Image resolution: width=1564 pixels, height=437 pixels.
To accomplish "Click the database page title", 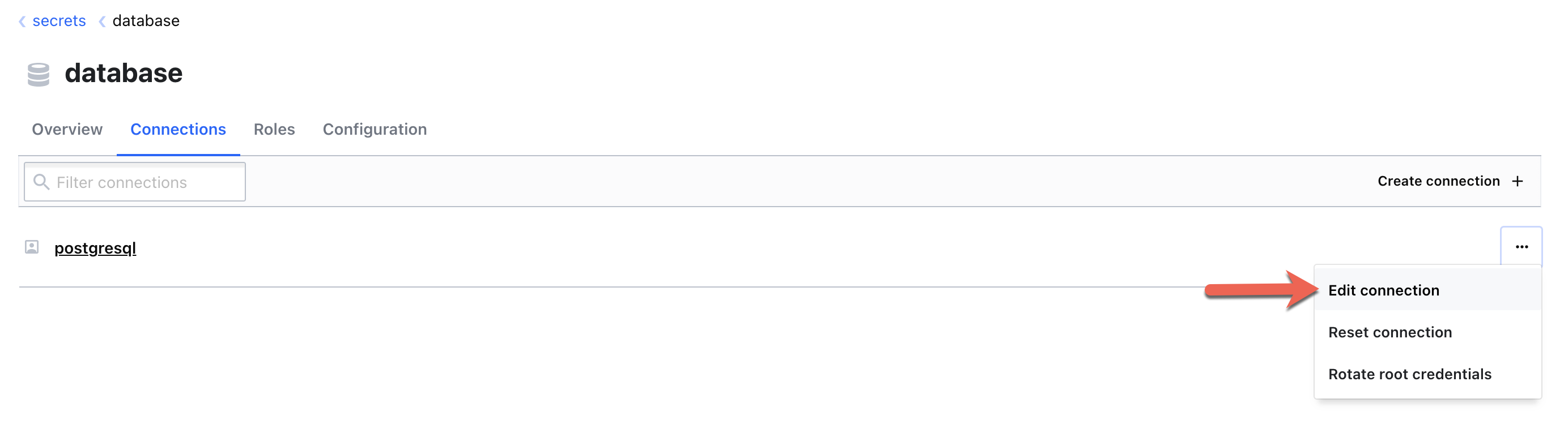I will coord(124,74).
